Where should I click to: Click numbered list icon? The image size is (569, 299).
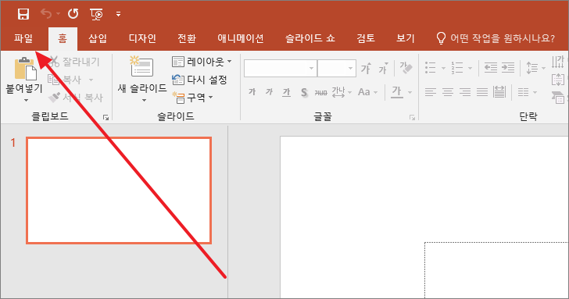click(x=457, y=68)
